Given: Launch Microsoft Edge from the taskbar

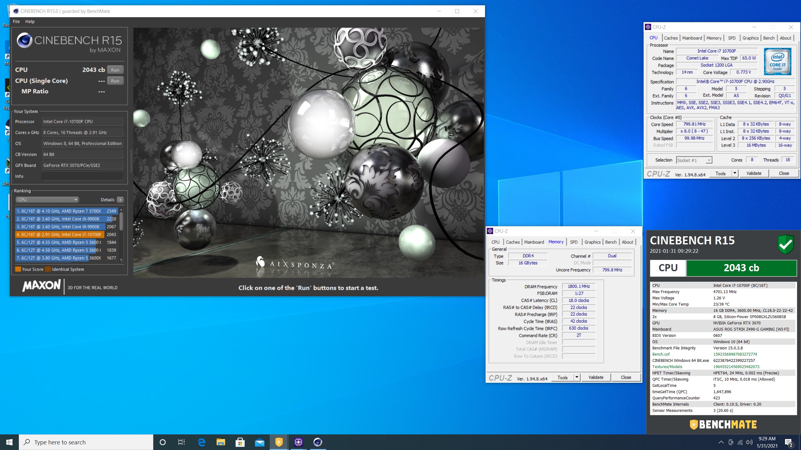Looking at the screenshot, I should coord(202,442).
